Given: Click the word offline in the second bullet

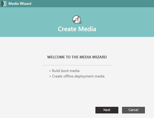Looking at the screenshot, I should pos(68,76).
